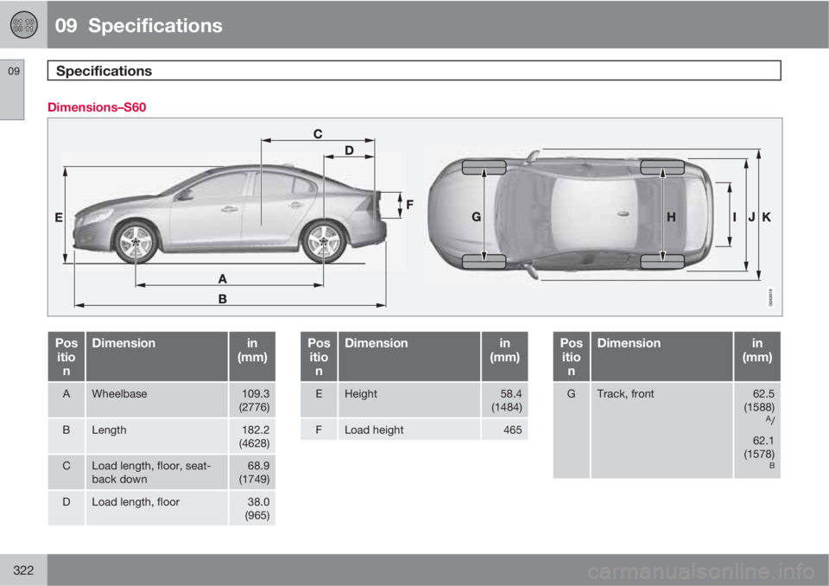Click label 'C' above the car roof
The height and width of the screenshot is (586, 829).
pyautogui.click(x=318, y=134)
